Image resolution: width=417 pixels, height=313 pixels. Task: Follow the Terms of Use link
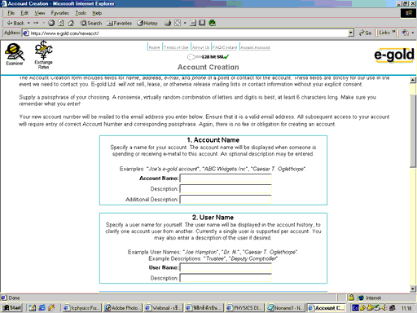pos(176,47)
